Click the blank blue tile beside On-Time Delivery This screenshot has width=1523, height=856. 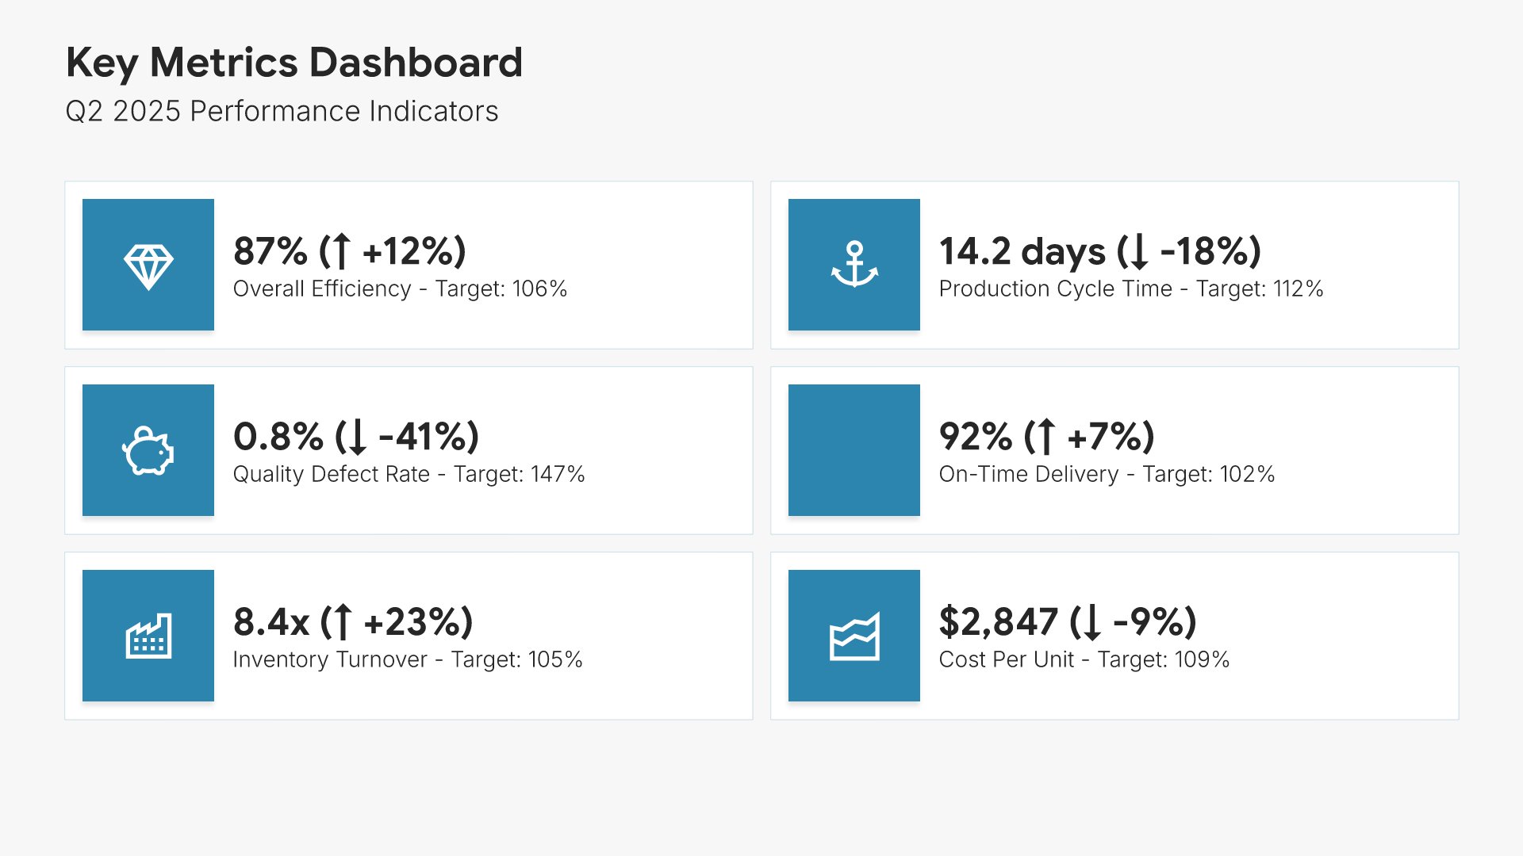click(x=854, y=450)
